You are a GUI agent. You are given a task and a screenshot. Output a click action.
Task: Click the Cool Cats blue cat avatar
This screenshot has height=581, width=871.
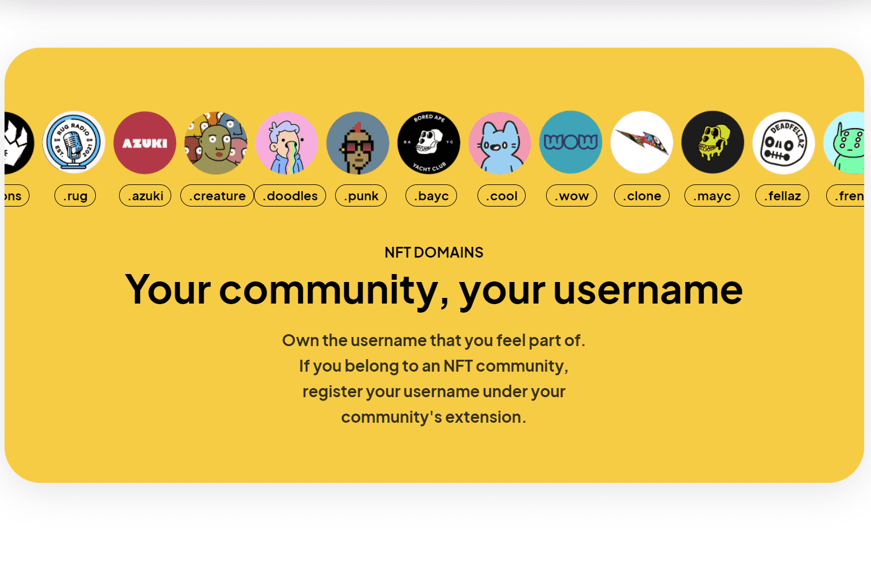(499, 142)
